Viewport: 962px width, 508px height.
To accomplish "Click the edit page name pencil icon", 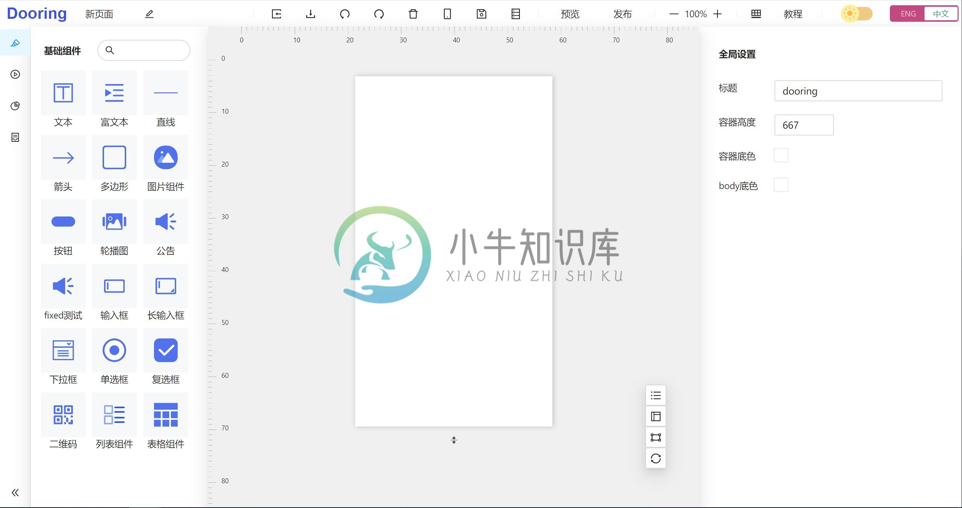I will (x=149, y=14).
